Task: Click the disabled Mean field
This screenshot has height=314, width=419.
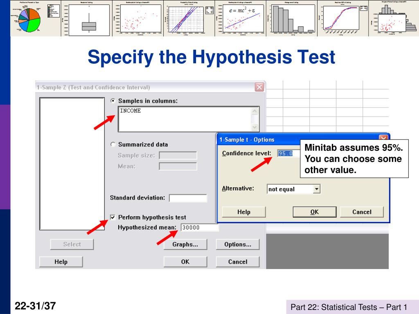Action: (178, 166)
